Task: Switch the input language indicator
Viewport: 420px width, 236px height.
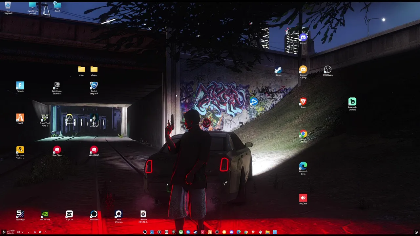Action: pyautogui.click(x=29, y=232)
